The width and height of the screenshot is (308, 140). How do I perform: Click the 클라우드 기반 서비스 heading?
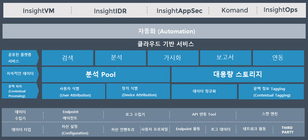(166, 44)
